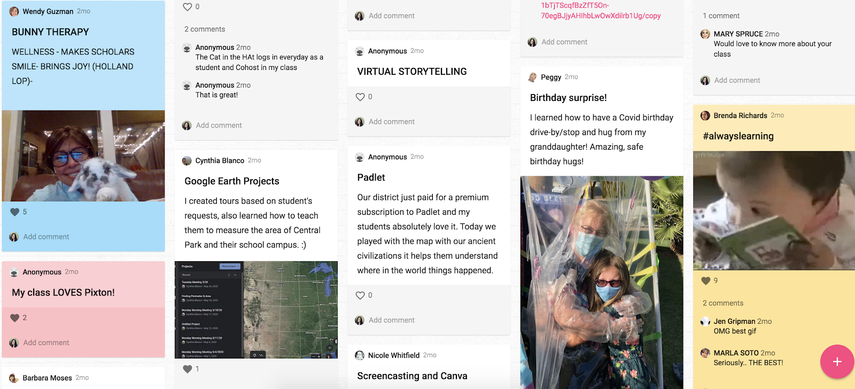This screenshot has height=389, width=855.
Task: Click the pink plus add-post button
Action: tap(837, 362)
